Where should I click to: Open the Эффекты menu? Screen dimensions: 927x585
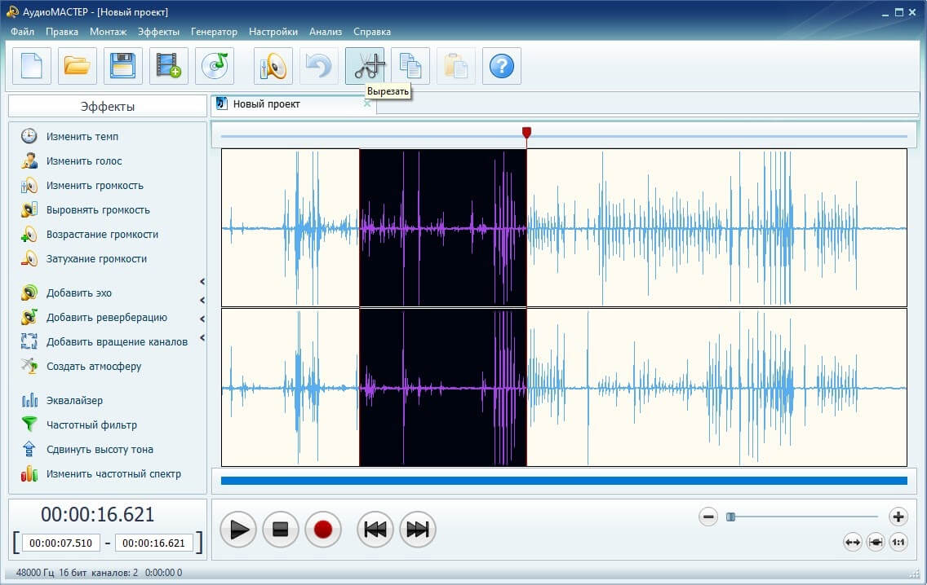158,32
